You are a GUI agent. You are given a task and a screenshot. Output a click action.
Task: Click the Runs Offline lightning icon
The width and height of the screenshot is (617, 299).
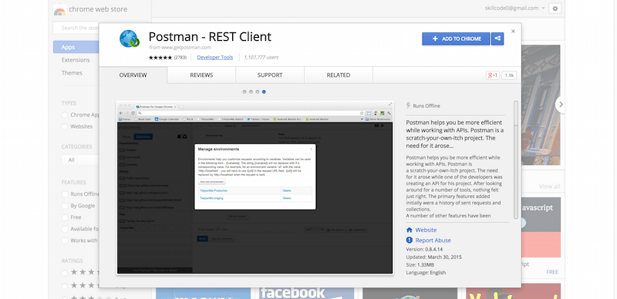[409, 106]
